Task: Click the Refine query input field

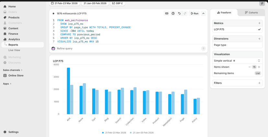Action: (128, 48)
